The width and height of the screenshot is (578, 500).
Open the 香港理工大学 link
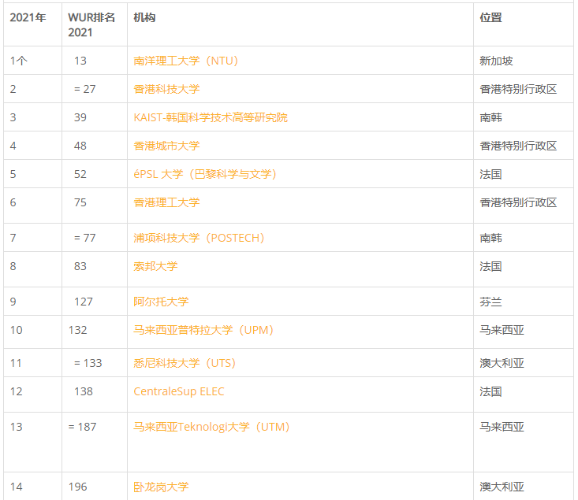(166, 202)
